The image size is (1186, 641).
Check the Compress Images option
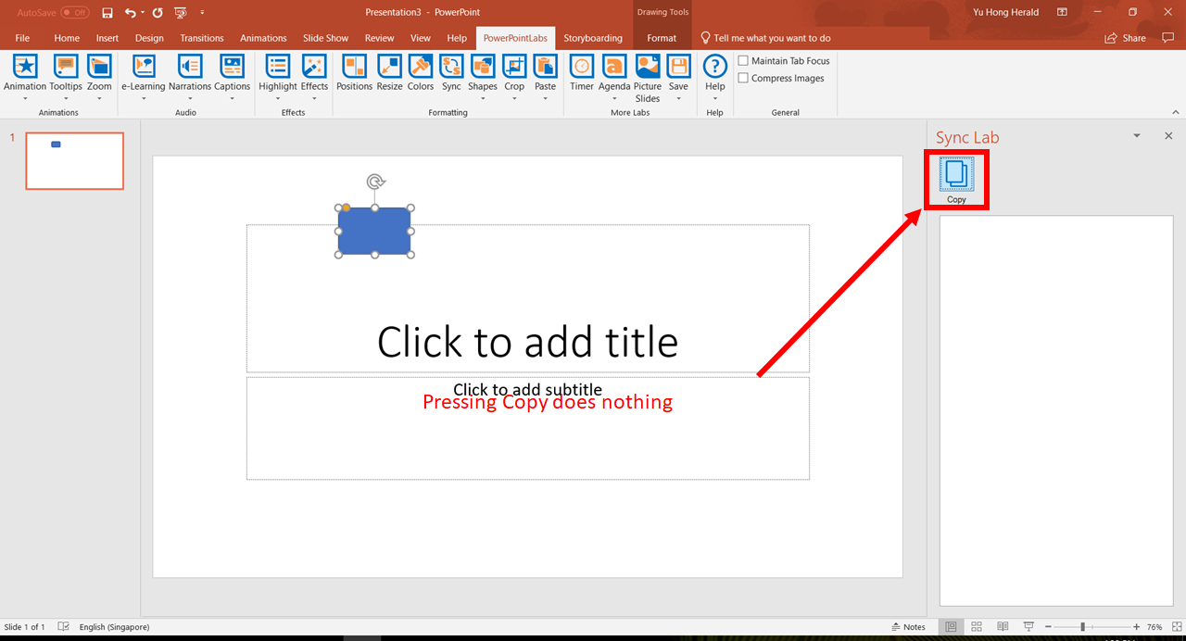742,78
